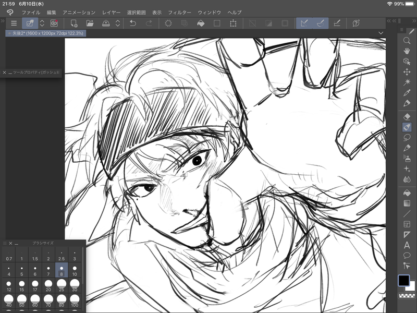This screenshot has height=313, width=417.
Task: Select the Decoration sparkle tool
Action: pyautogui.click(x=407, y=168)
